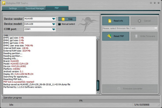Click the yellow book icon on Help
The width and height of the screenshot is (162, 108).
click(63, 19)
